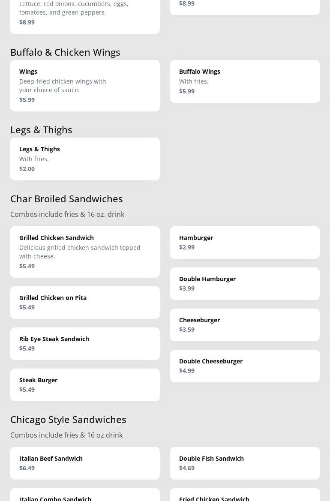Select the Hamburger for $2.99
Viewport: 330px width, 501px height.
tap(245, 243)
